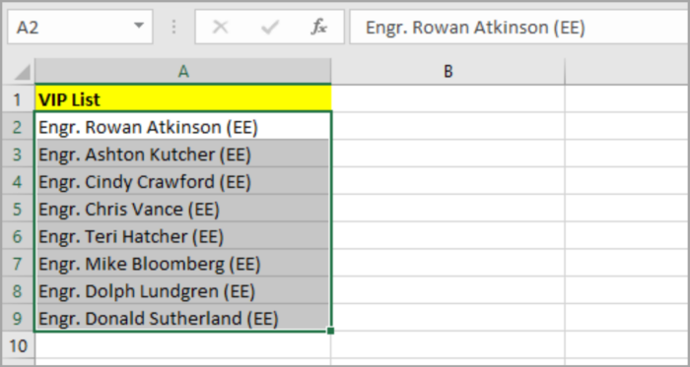
Task: Select cell Engr. Mike Bloomberg (EE)
Action: pos(183,264)
